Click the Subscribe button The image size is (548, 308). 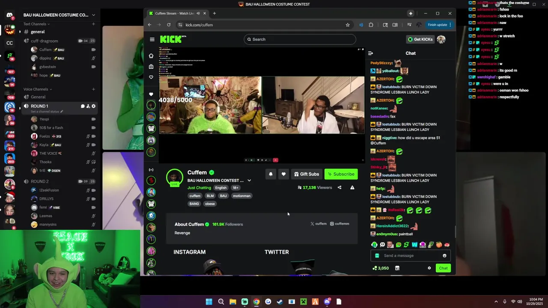(x=341, y=174)
